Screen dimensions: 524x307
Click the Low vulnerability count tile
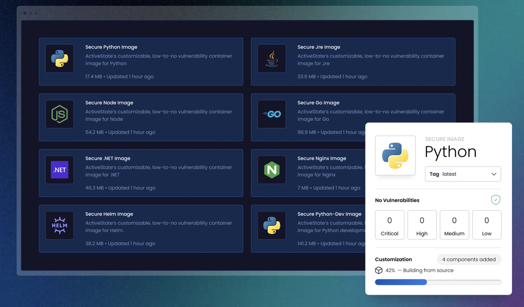click(487, 225)
